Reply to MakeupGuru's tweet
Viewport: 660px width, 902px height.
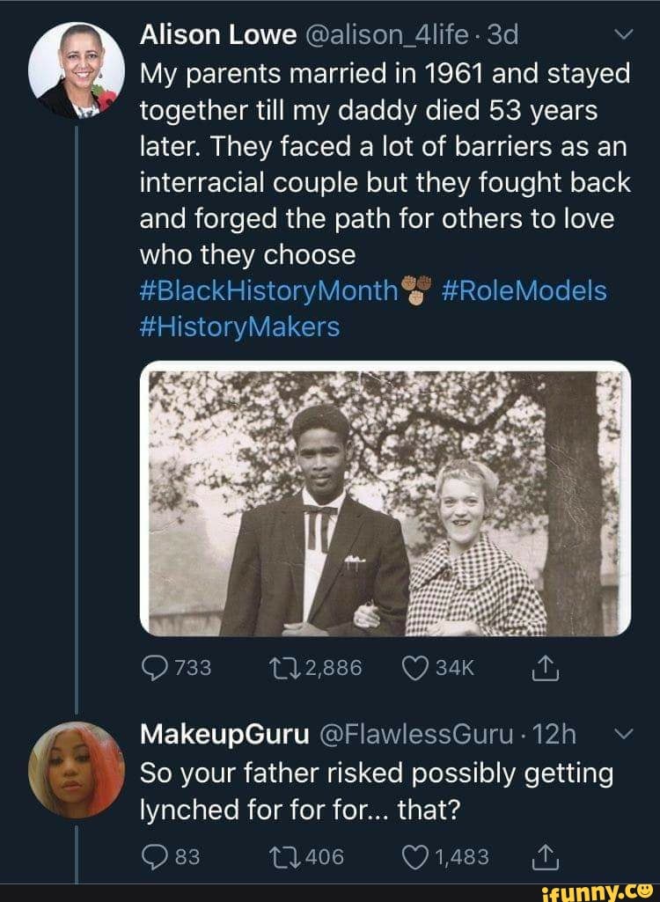[154, 856]
